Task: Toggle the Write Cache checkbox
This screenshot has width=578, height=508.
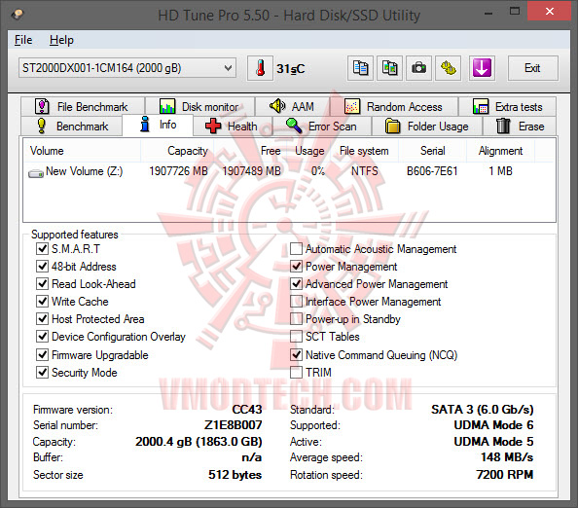Action: 42,301
